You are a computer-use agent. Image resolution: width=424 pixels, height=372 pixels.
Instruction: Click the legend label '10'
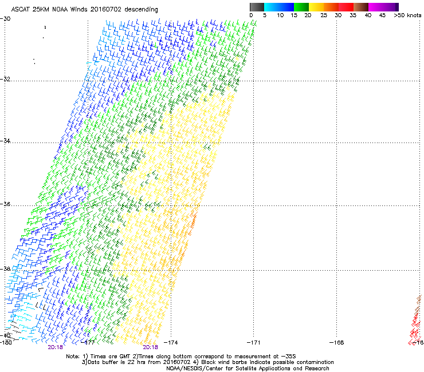click(x=280, y=15)
